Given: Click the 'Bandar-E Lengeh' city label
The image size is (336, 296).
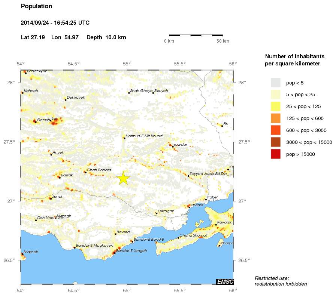Looking at the screenshot, I should 131,251.
